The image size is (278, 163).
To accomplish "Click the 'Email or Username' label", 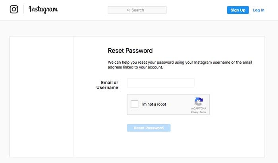I will pos(107,85).
